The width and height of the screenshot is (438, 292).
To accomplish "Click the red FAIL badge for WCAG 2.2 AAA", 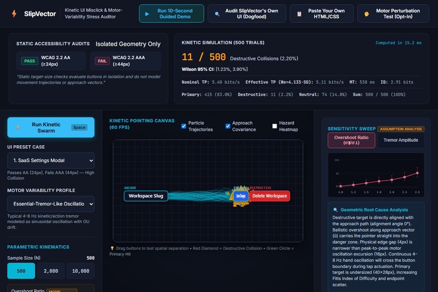I will click(x=102, y=61).
